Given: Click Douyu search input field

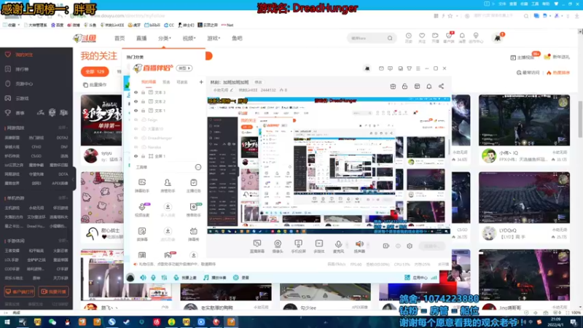Looking at the screenshot, I should [367, 38].
